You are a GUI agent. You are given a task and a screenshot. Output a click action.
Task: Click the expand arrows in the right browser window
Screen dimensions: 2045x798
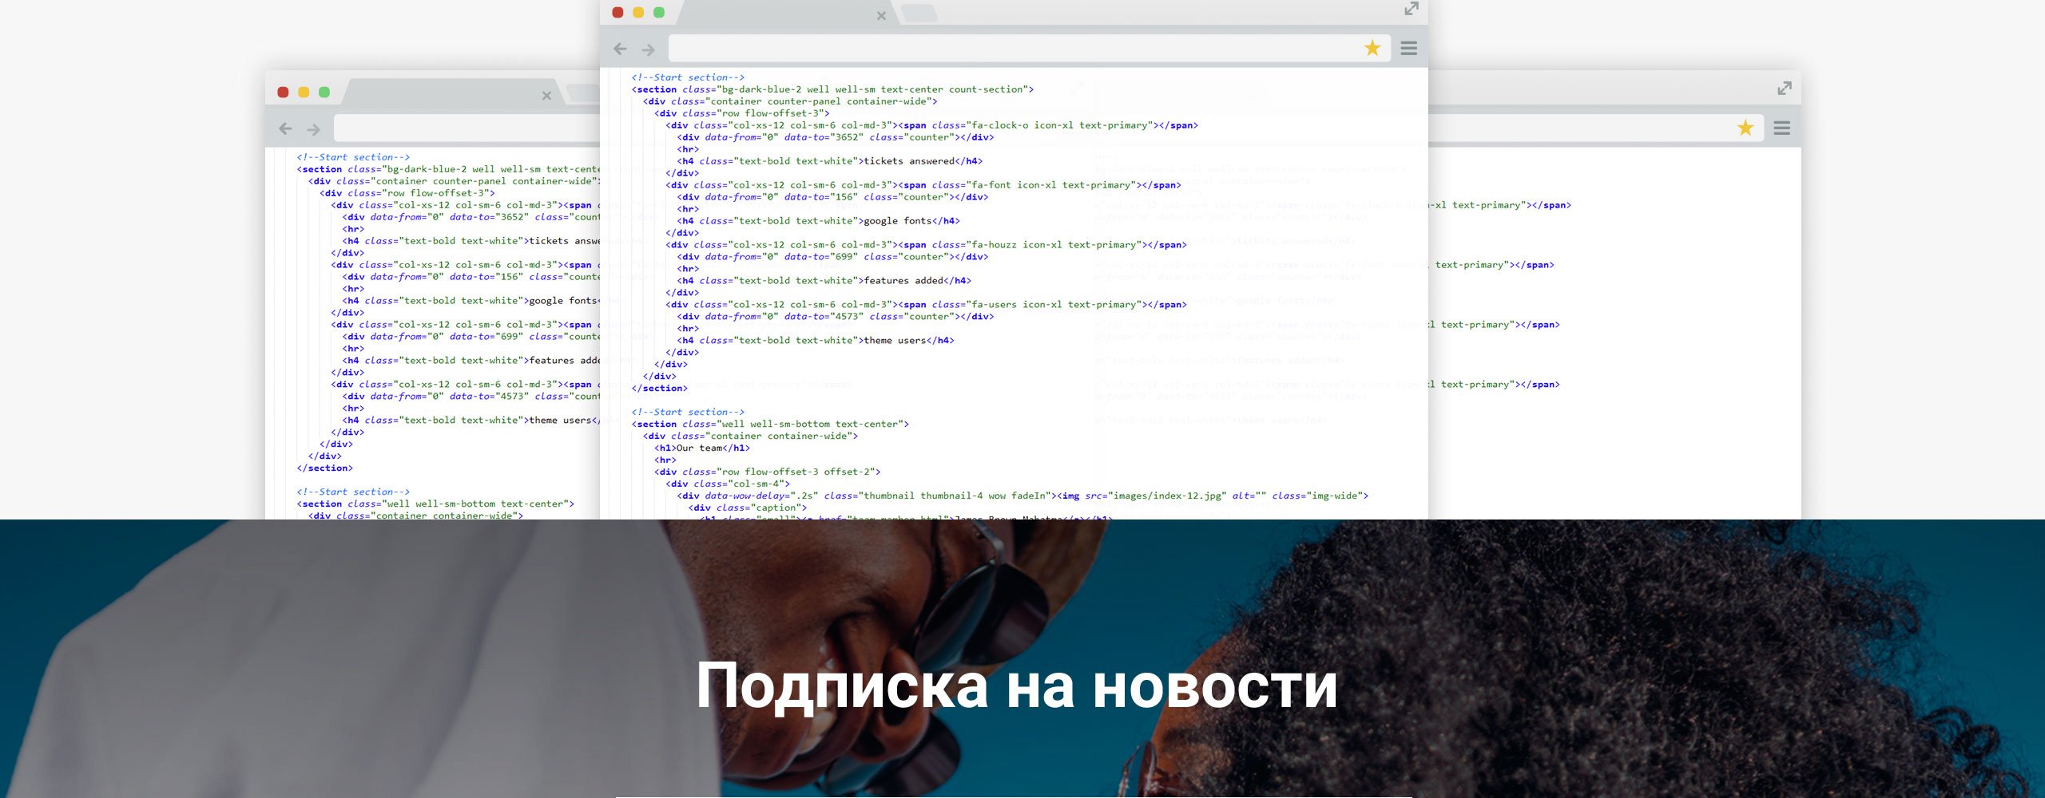(1785, 88)
